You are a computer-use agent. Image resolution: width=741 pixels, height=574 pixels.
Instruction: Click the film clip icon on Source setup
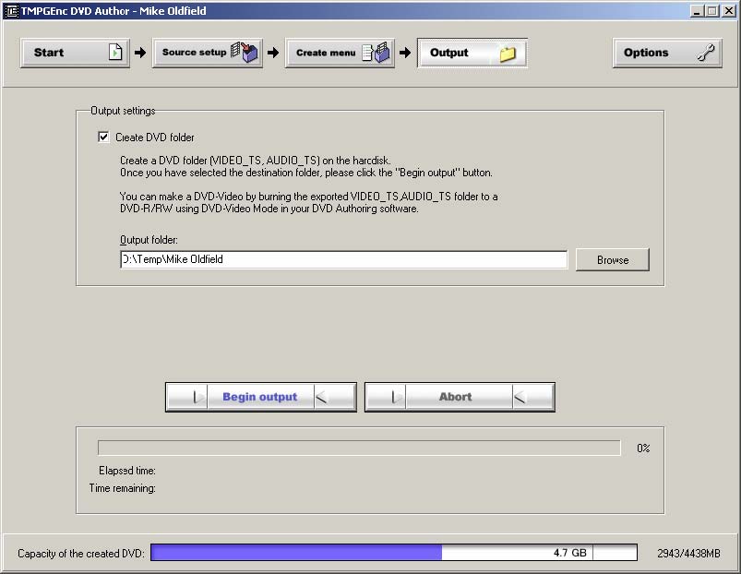point(245,52)
